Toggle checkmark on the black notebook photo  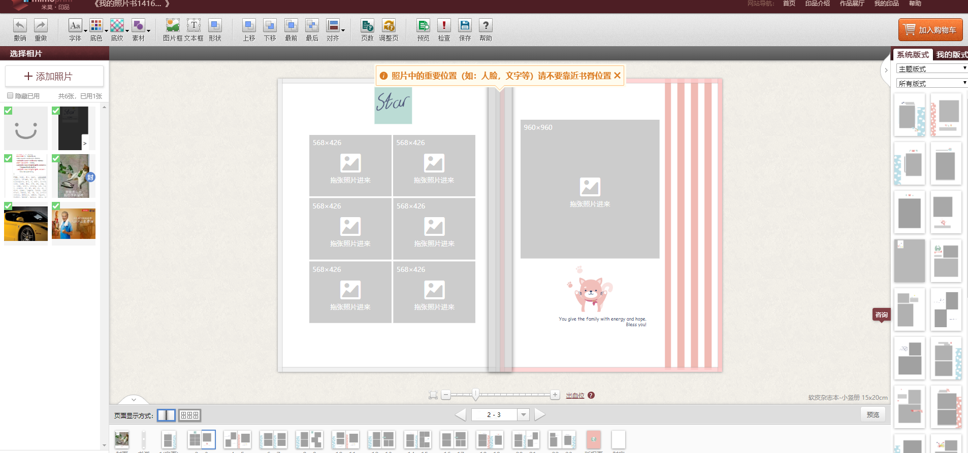[56, 111]
